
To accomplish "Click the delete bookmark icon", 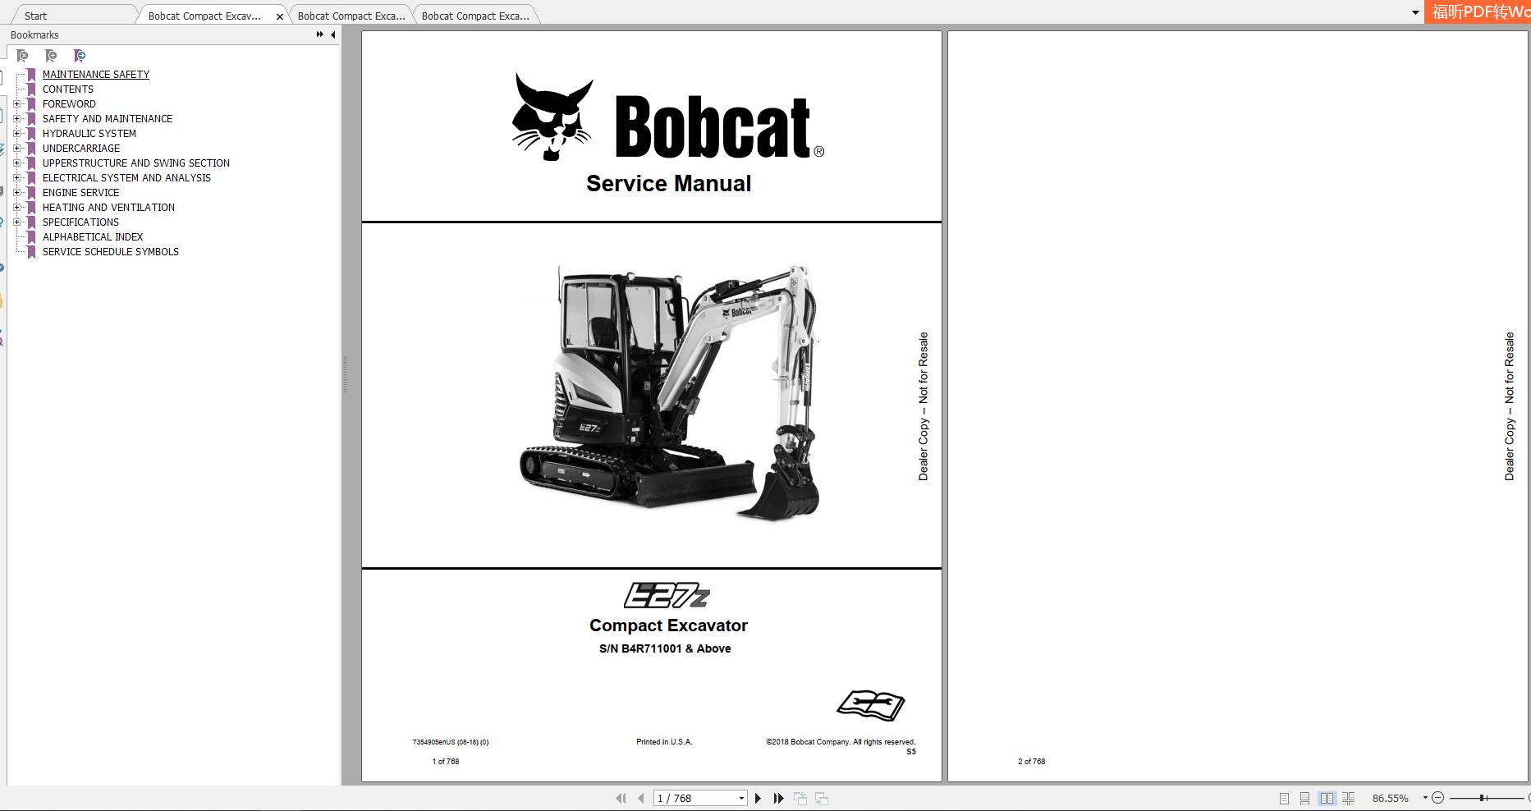I will point(22,55).
